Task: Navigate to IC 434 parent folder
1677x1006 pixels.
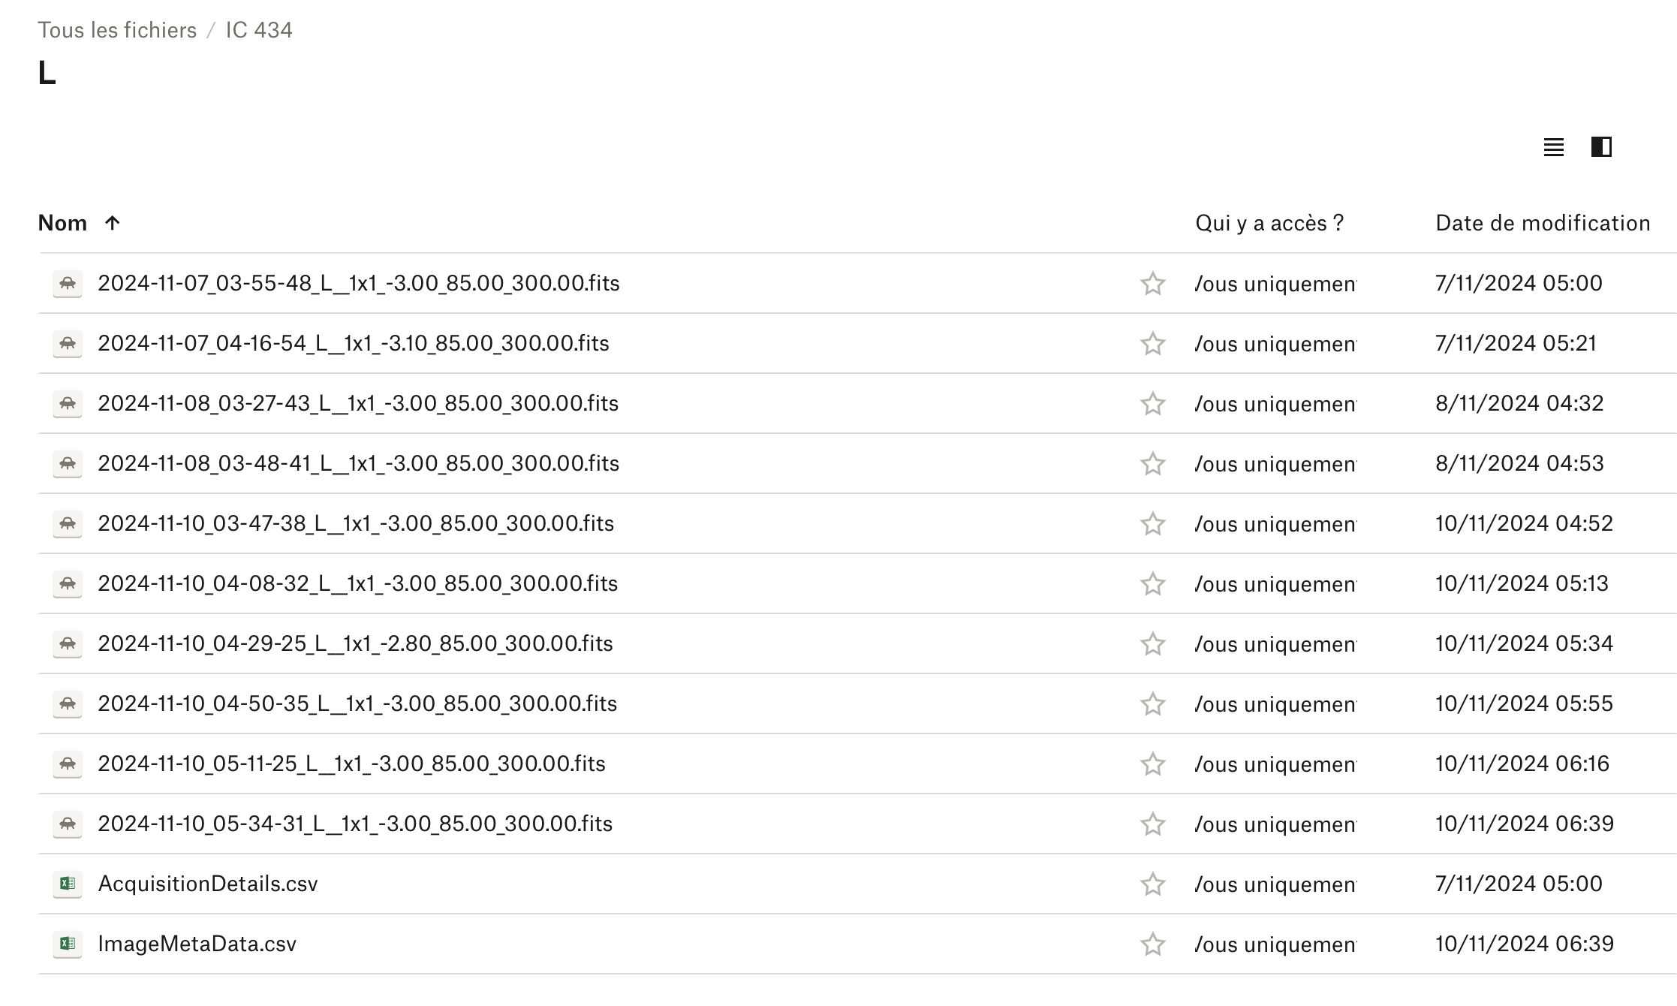Action: (x=259, y=30)
